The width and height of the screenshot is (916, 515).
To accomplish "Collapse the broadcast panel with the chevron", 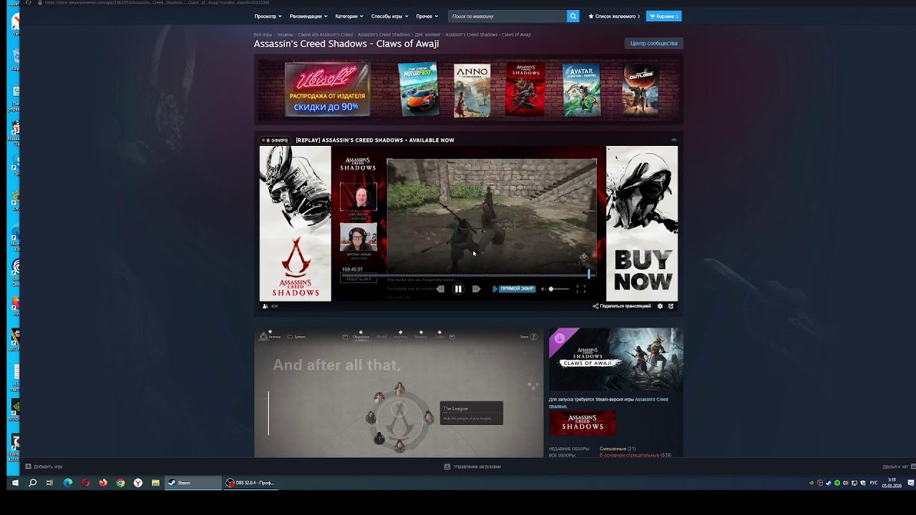I will click(673, 140).
